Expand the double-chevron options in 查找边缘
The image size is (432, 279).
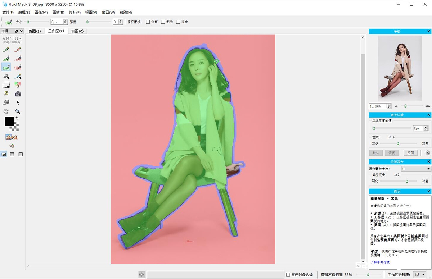tap(428, 153)
